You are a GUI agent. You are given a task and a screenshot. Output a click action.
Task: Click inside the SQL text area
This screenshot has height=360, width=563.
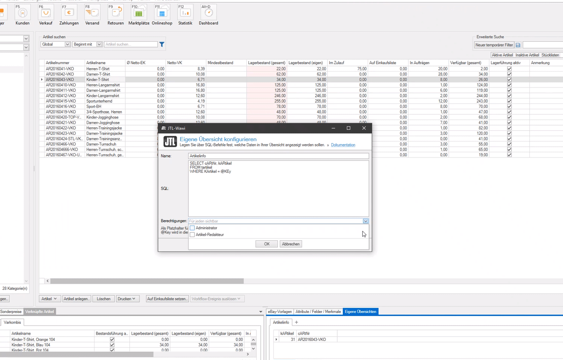click(x=279, y=189)
